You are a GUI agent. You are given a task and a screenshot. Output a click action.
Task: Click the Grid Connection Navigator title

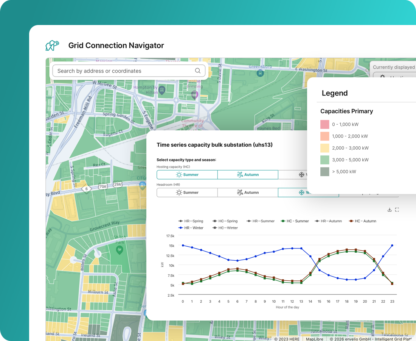116,45
